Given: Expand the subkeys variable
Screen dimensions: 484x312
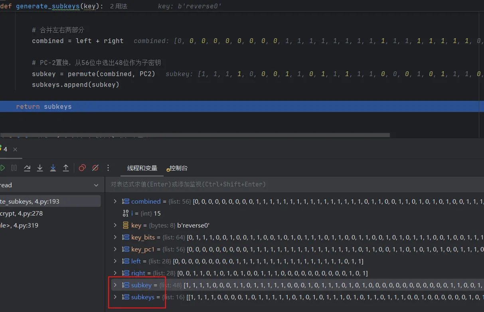Looking at the screenshot, I should click(116, 297).
